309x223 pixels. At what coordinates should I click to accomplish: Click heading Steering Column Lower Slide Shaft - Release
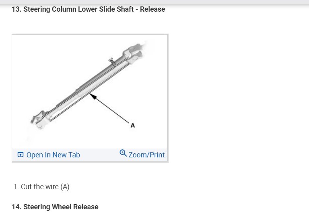click(x=88, y=9)
